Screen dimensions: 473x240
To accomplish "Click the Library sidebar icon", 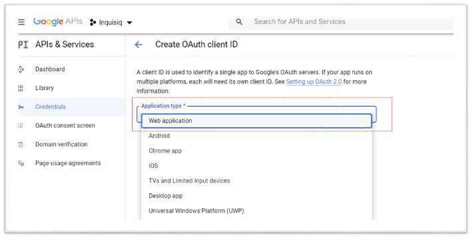I will [x=21, y=88].
